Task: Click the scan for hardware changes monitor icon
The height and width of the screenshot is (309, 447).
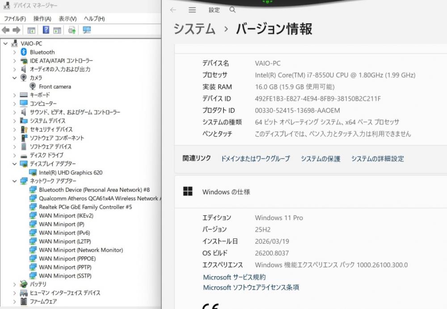Action: [x=87, y=30]
